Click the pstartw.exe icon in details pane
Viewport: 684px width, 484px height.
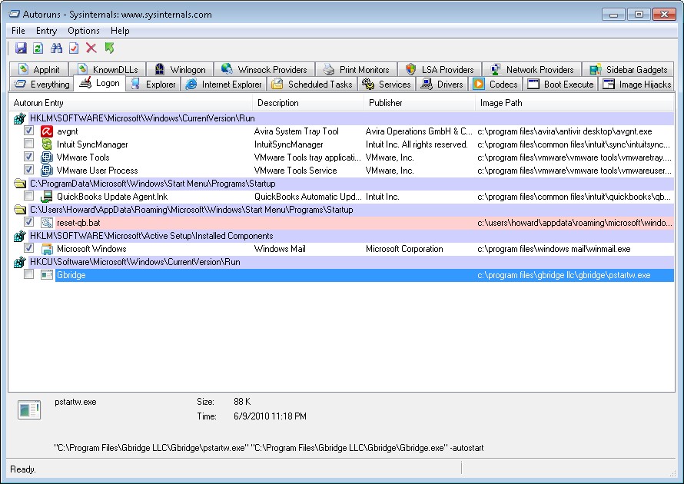(29, 410)
